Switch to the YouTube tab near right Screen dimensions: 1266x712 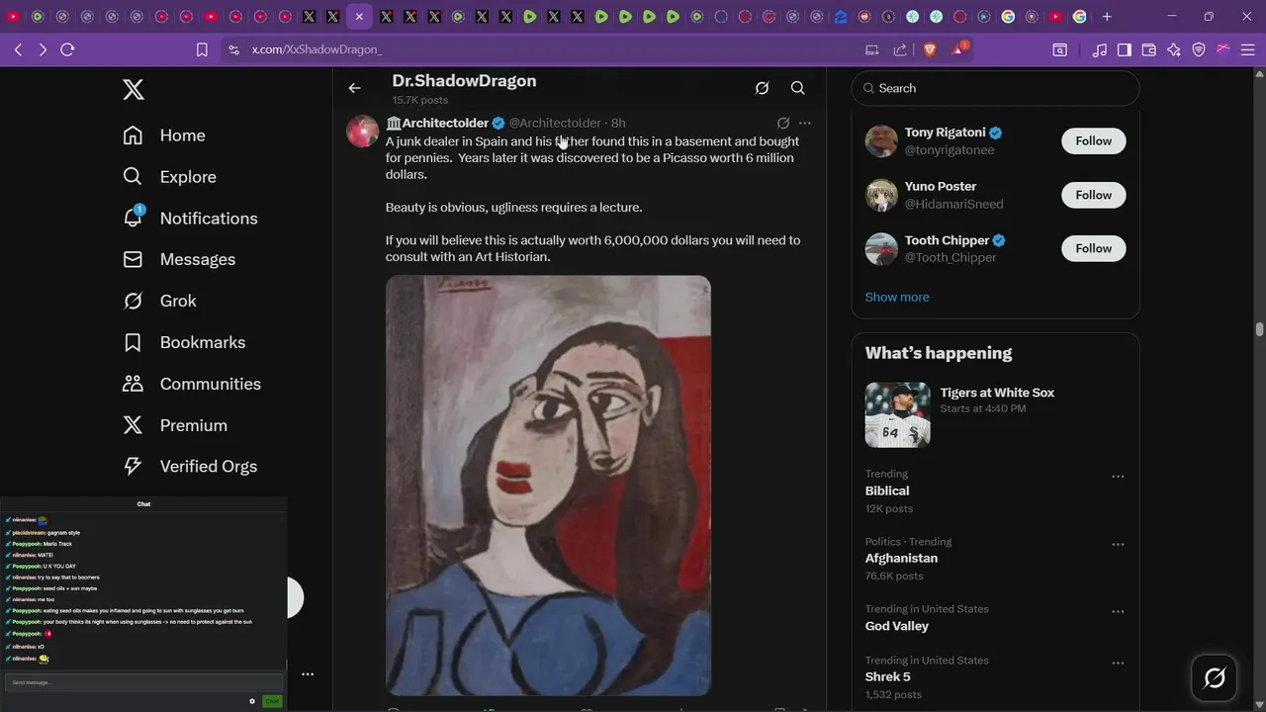pyautogui.click(x=1055, y=17)
